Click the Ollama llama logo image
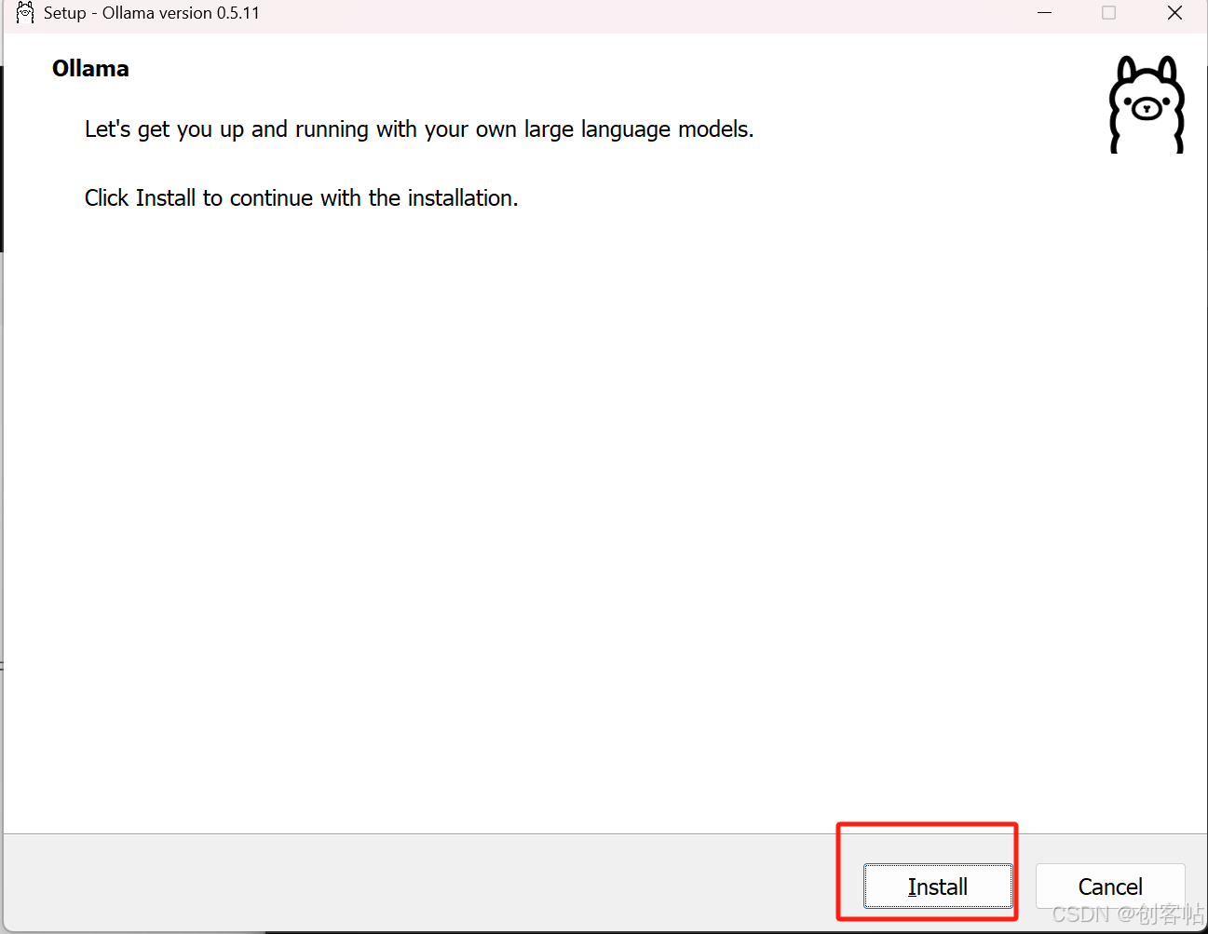This screenshot has height=934, width=1208. [1147, 104]
